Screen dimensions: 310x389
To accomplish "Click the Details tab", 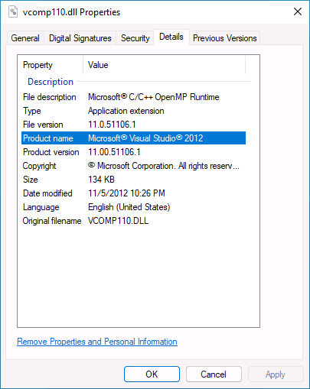I will [171, 37].
